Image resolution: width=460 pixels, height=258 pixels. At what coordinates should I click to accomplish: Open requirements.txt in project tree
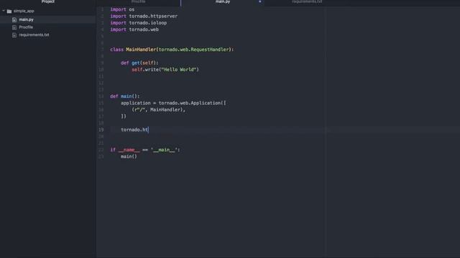click(34, 35)
